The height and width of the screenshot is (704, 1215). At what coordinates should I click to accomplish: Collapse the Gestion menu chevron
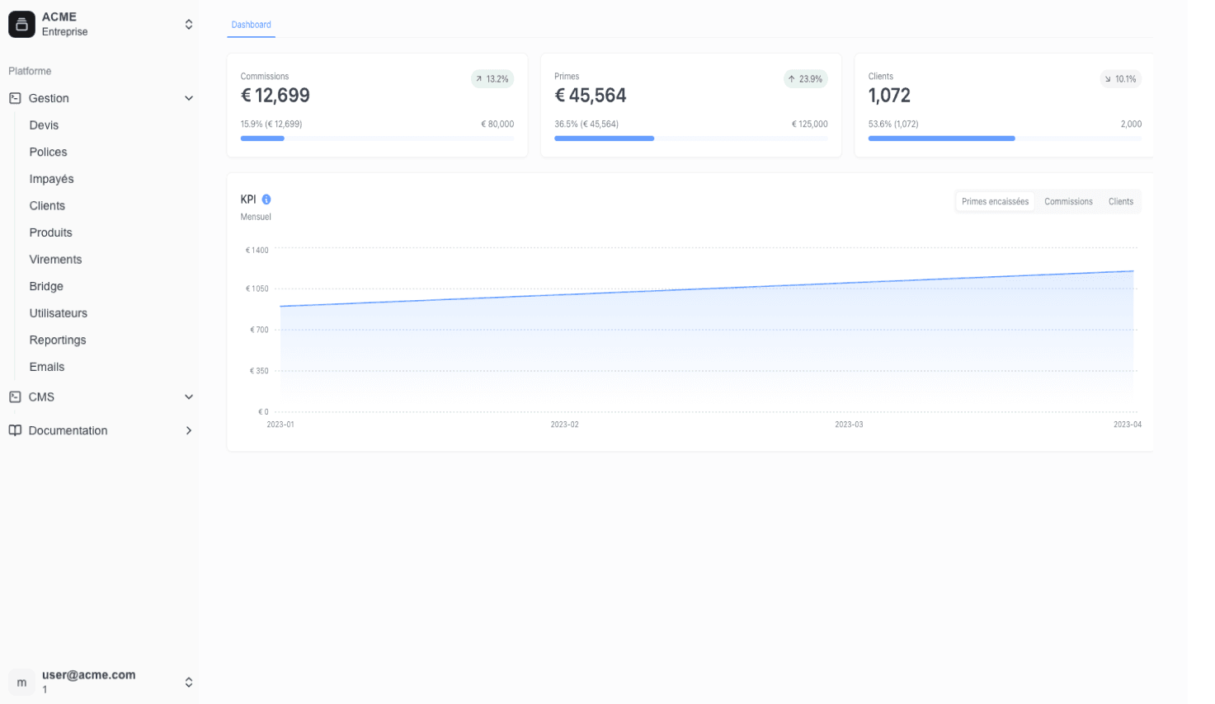click(x=189, y=98)
